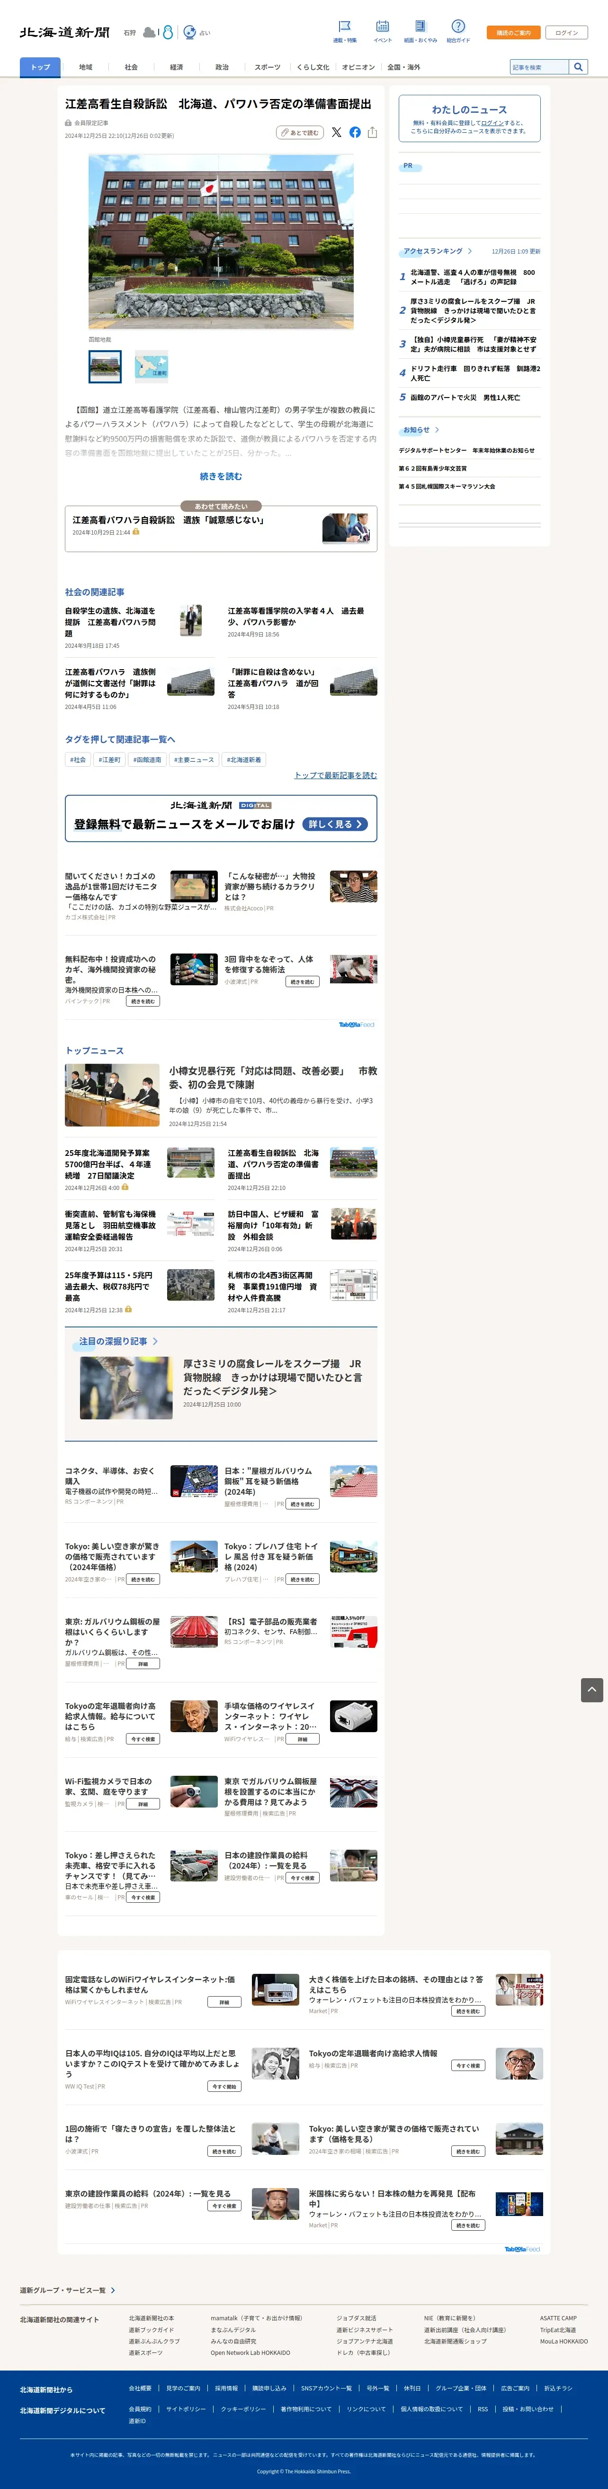Viewport: 608px width, 2489px height.
Task: Click the 記事を検索 input field
Action: [538, 67]
